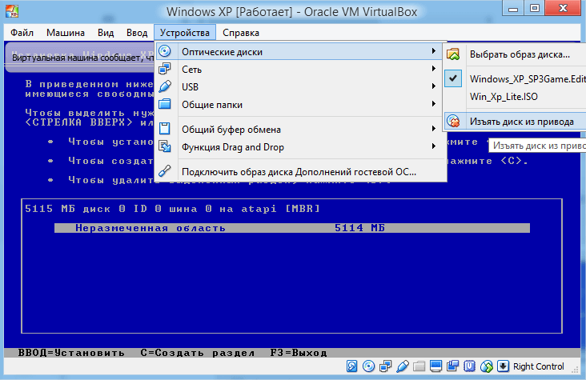Click the VirtualBox XP window title icon
This screenshot has height=380, width=586.
[x=12, y=11]
